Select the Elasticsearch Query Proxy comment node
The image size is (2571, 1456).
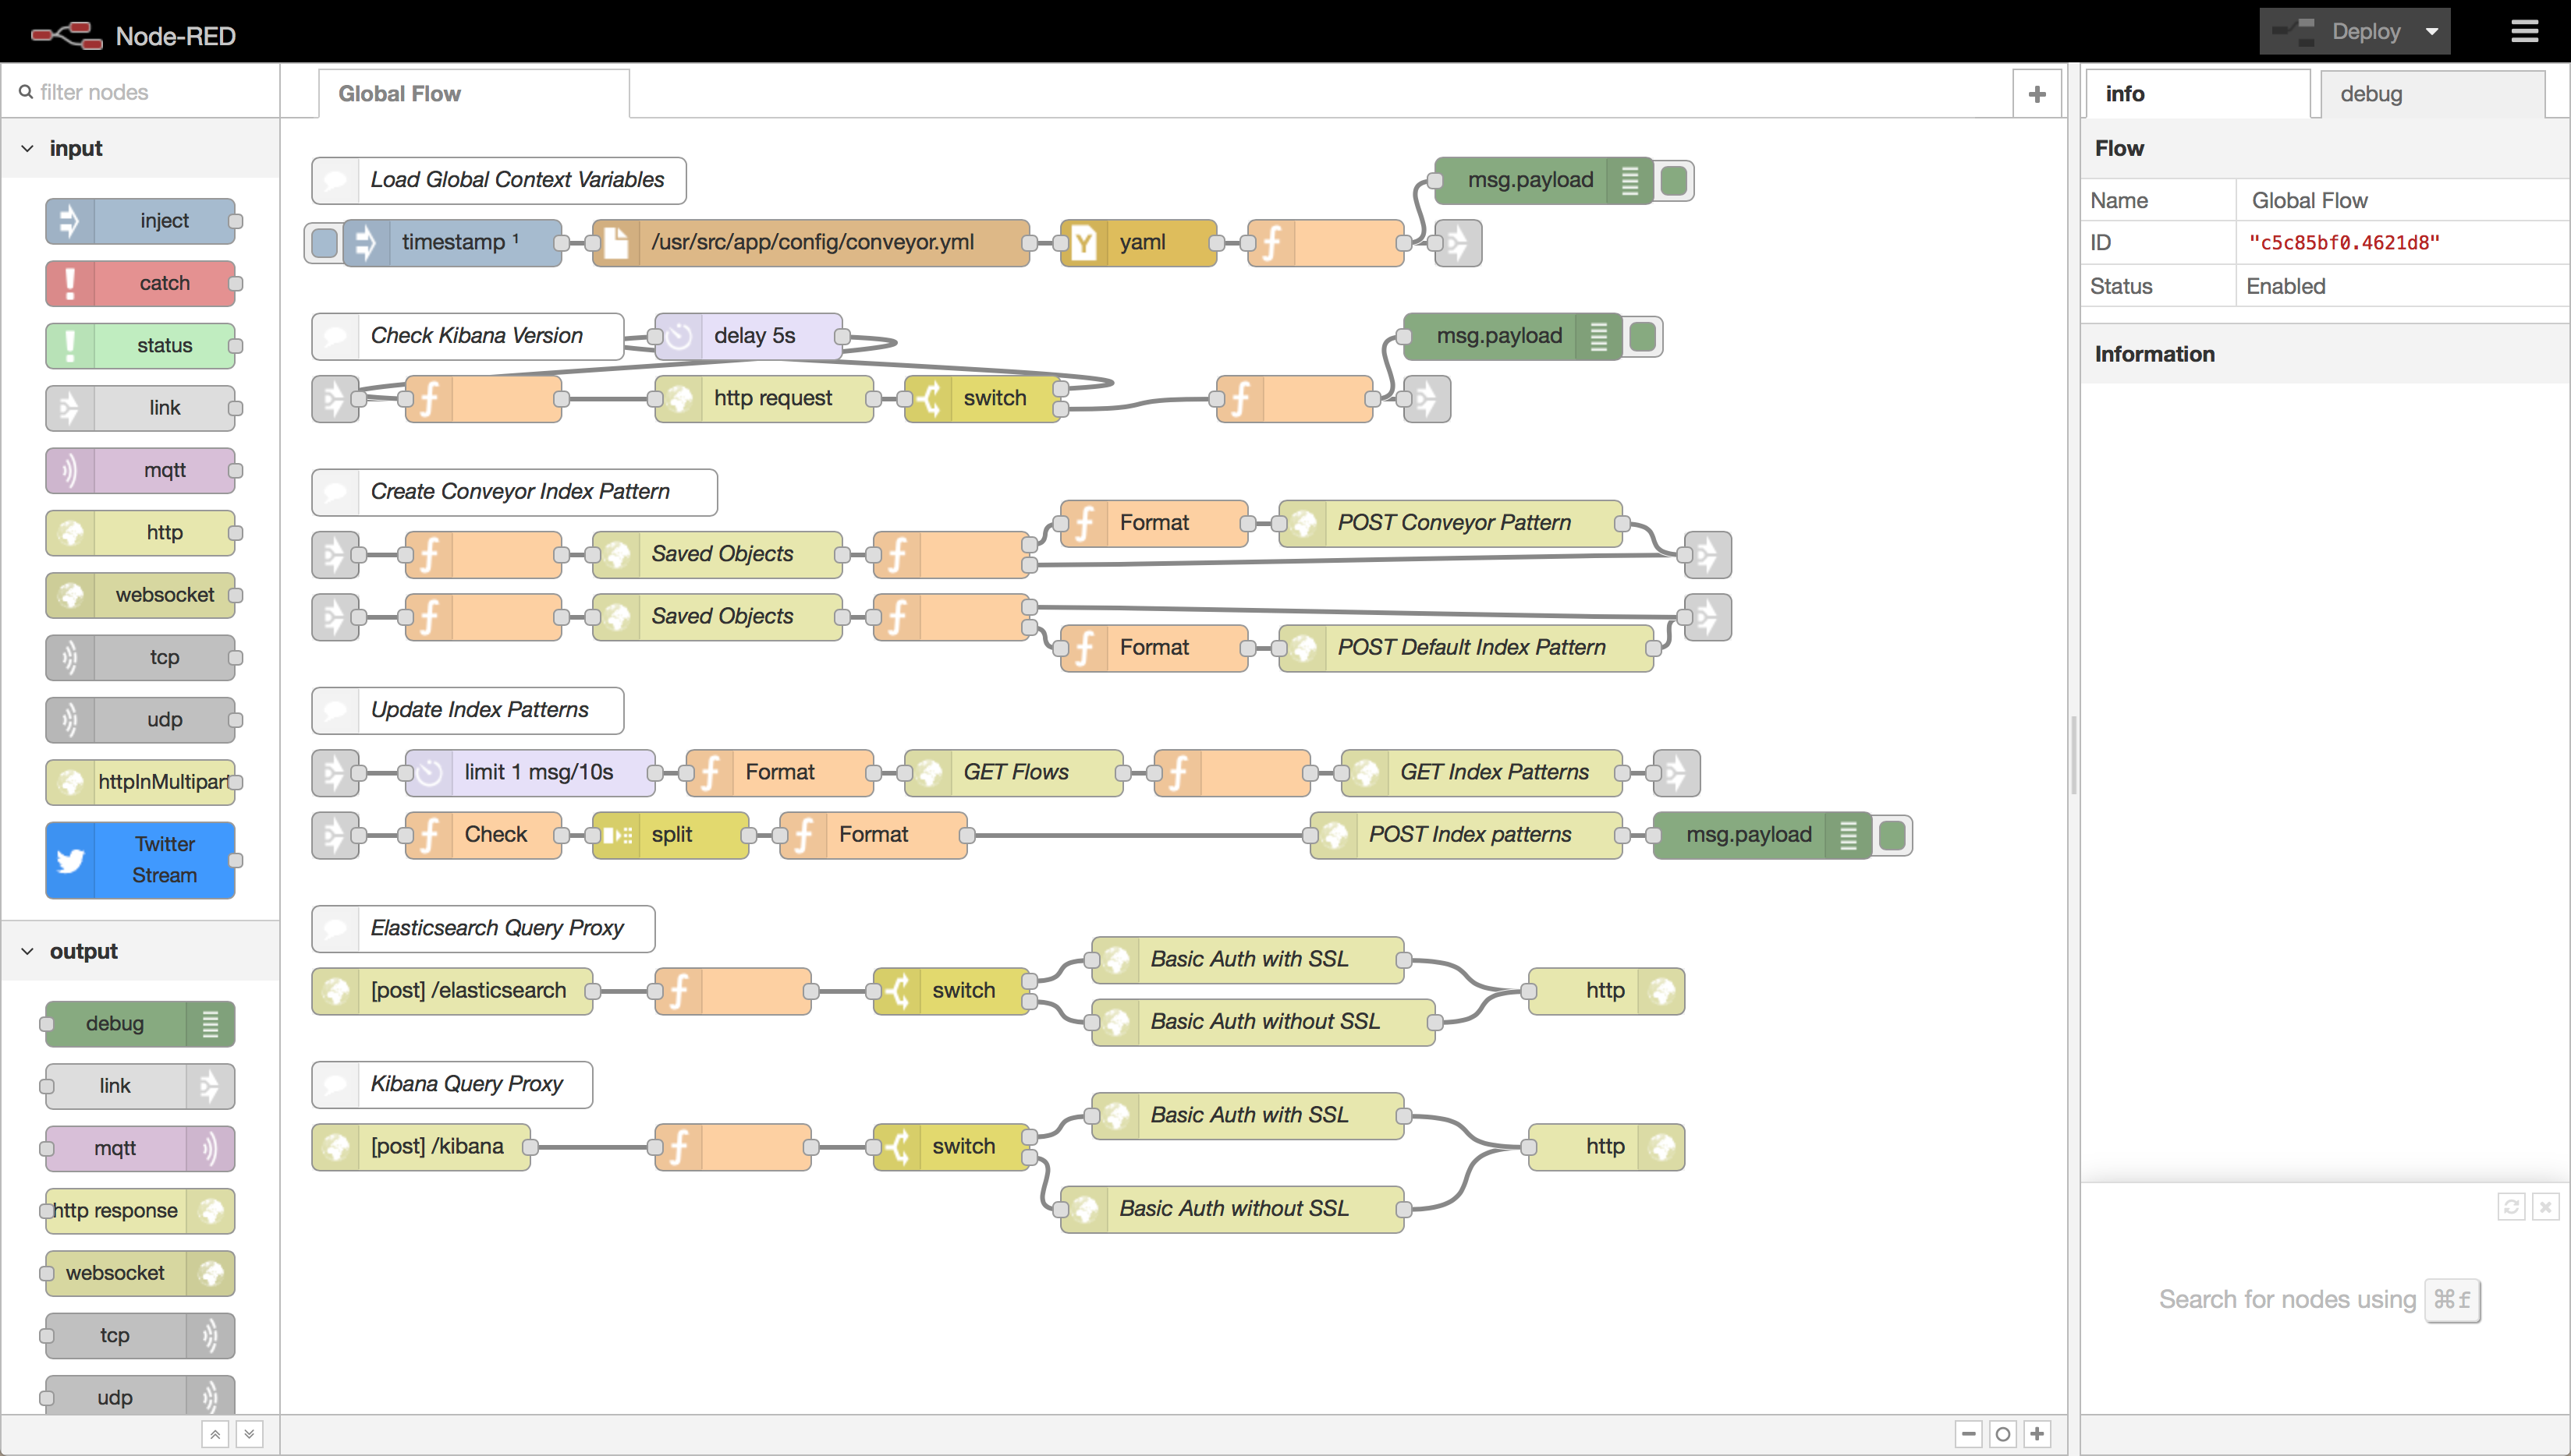(484, 929)
